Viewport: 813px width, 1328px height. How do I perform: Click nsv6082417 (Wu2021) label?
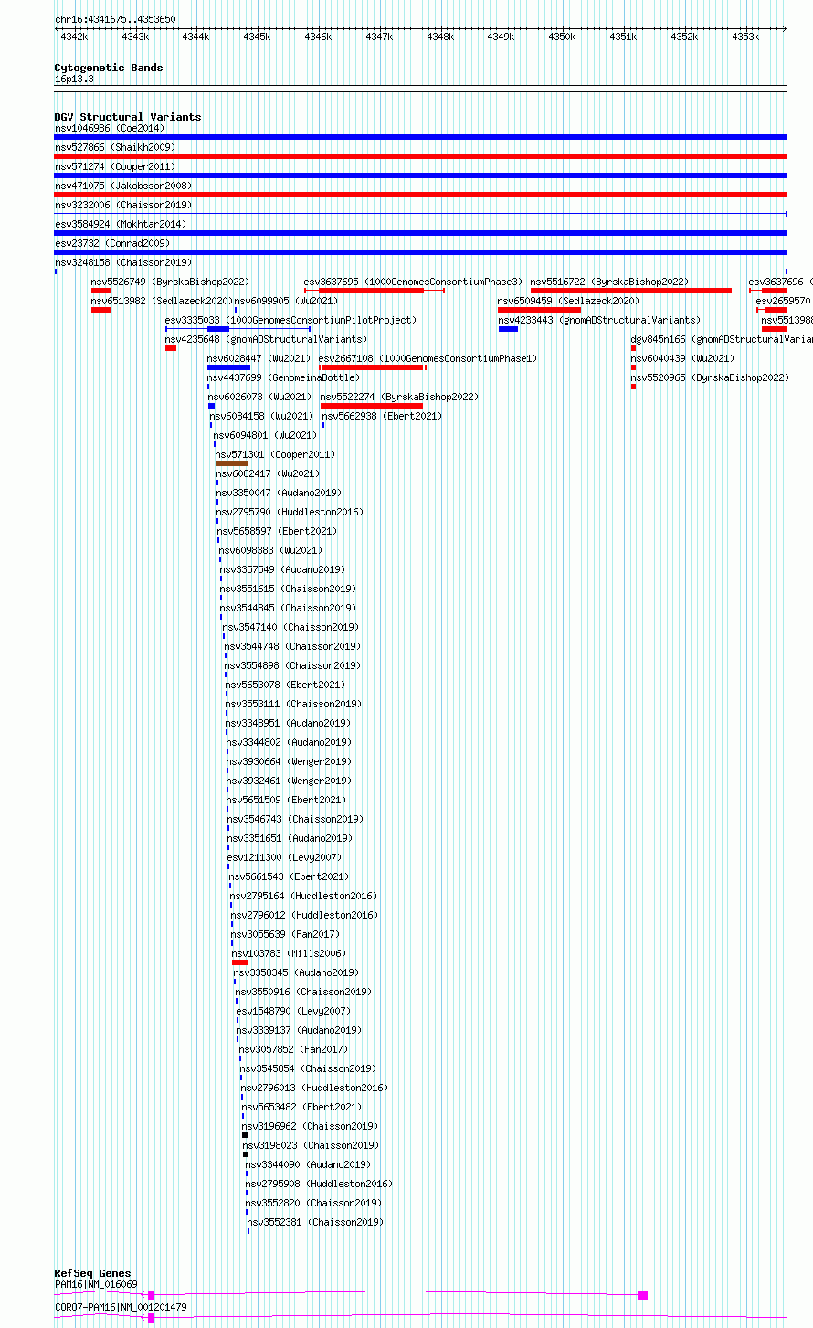pos(268,473)
